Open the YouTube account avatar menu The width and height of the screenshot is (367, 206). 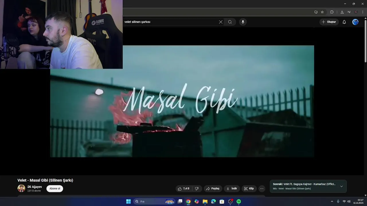click(x=355, y=22)
